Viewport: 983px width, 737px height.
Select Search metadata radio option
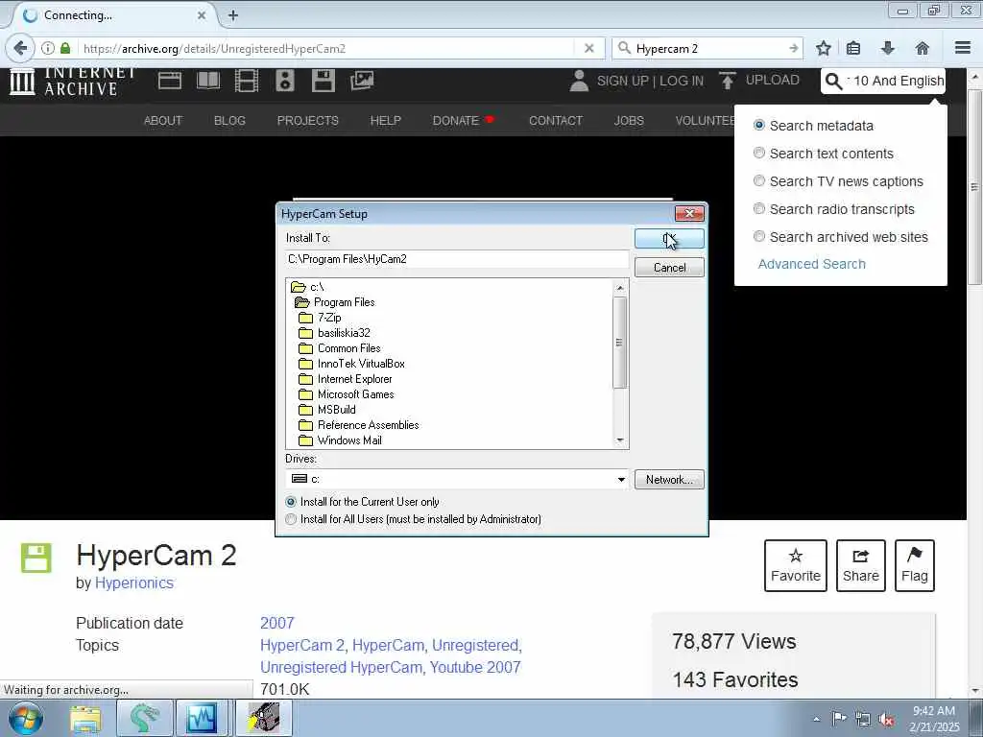758,126
